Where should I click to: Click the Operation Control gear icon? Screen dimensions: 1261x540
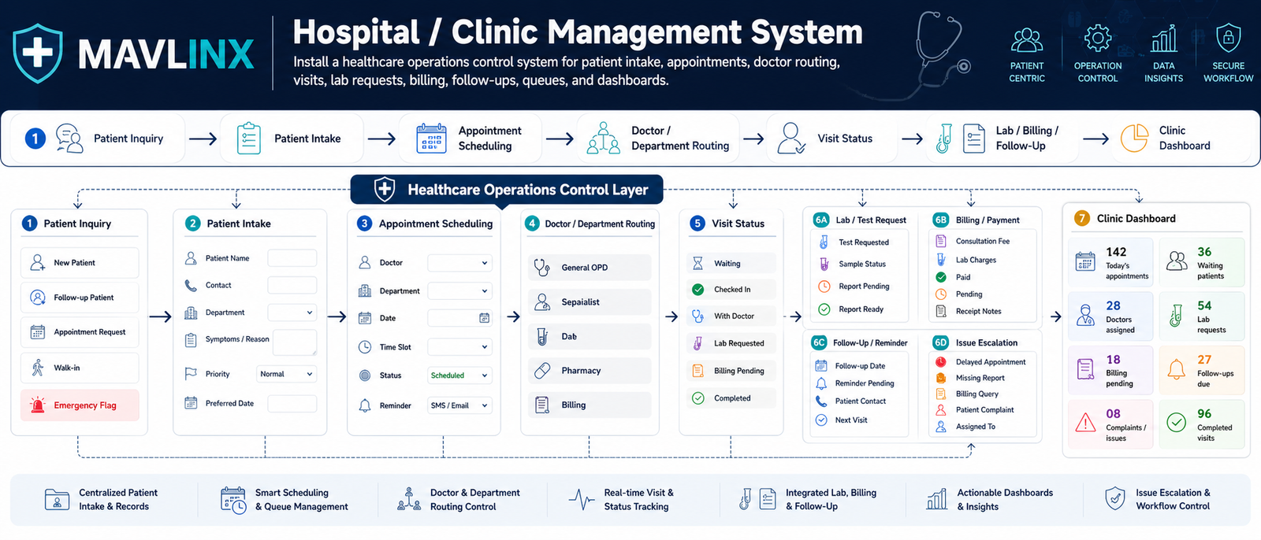[1098, 39]
